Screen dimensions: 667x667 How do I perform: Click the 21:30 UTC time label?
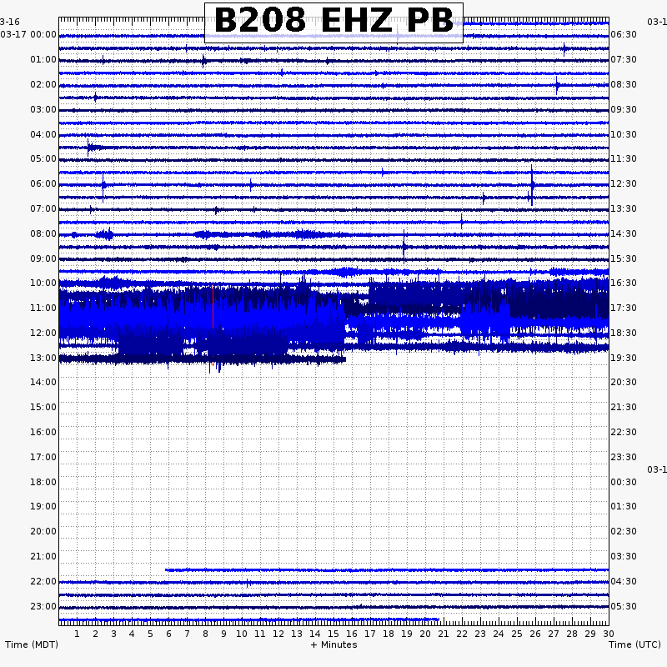point(624,407)
